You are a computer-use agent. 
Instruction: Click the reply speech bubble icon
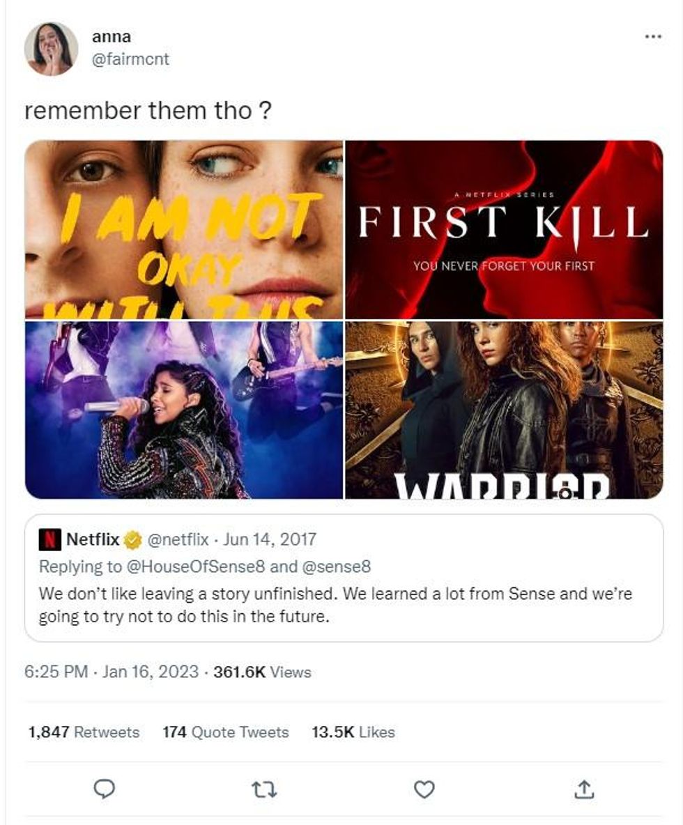click(104, 789)
